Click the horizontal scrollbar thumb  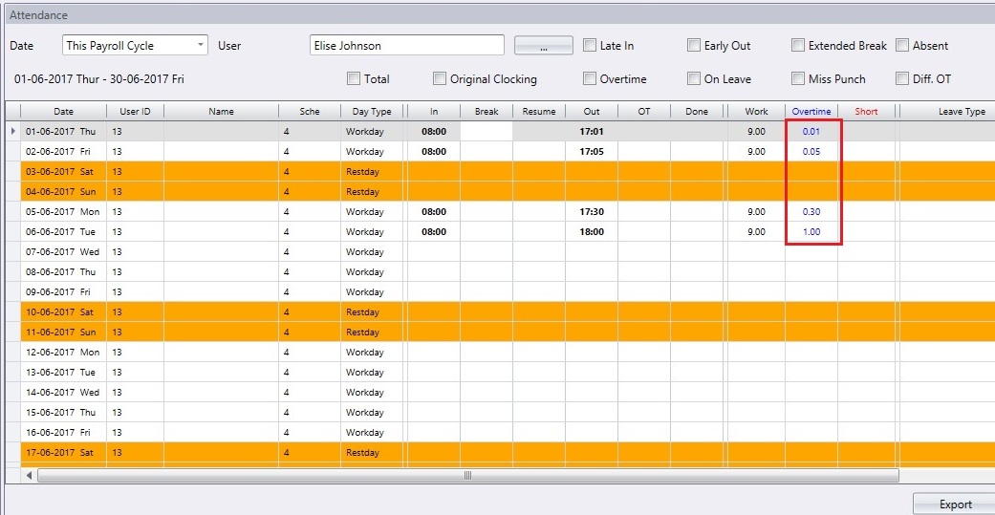pyautogui.click(x=467, y=475)
